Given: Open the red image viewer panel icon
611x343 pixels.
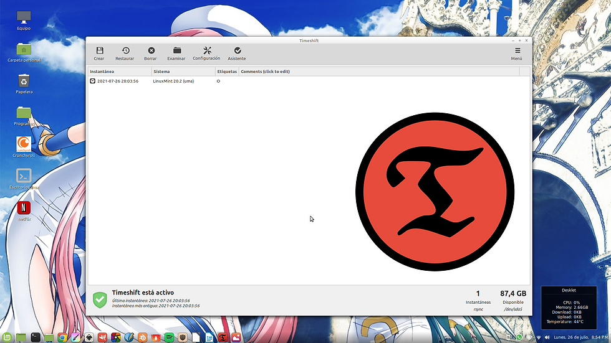Looking at the screenshot, I should pyautogui.click(x=236, y=337).
